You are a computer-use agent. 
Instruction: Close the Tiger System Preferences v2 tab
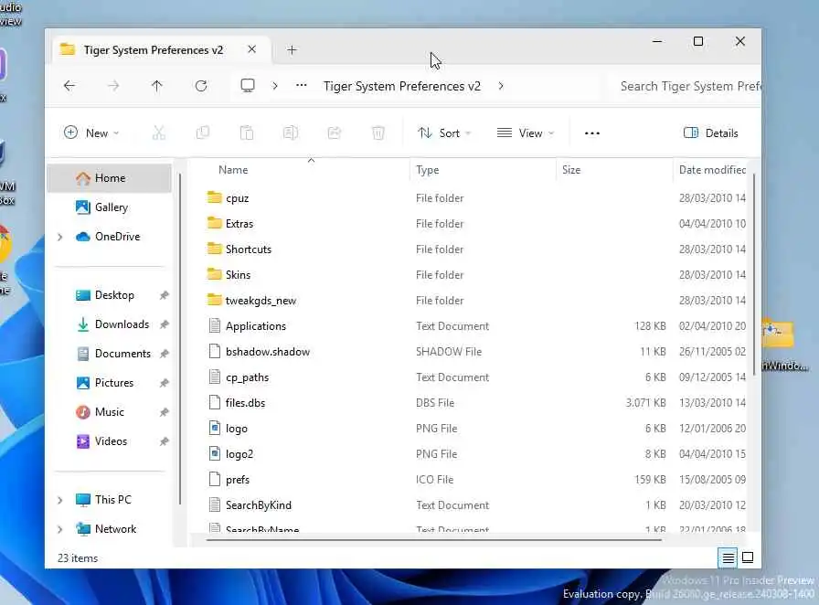tap(251, 49)
